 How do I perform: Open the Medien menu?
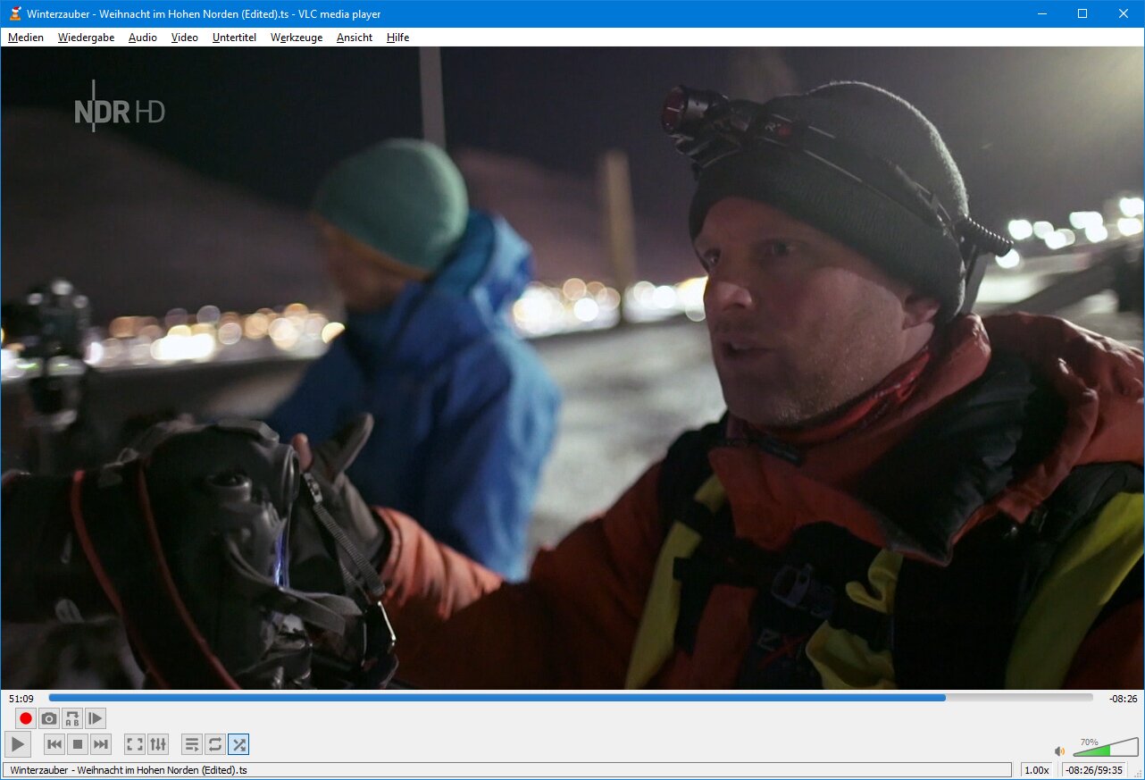pos(26,38)
